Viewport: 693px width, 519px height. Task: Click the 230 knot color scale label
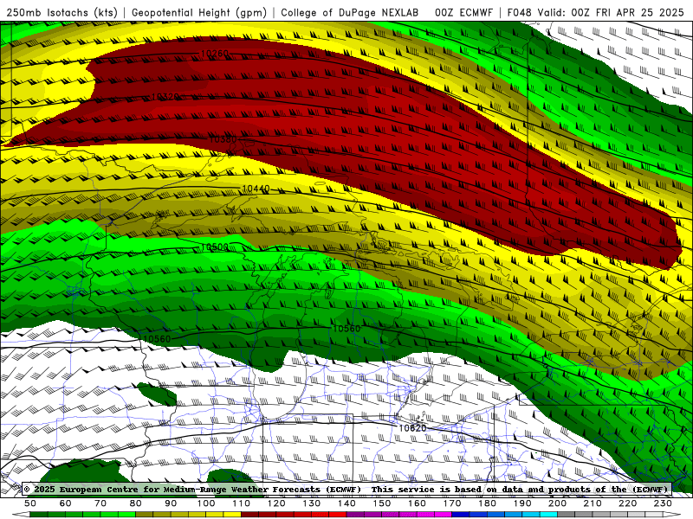click(663, 503)
